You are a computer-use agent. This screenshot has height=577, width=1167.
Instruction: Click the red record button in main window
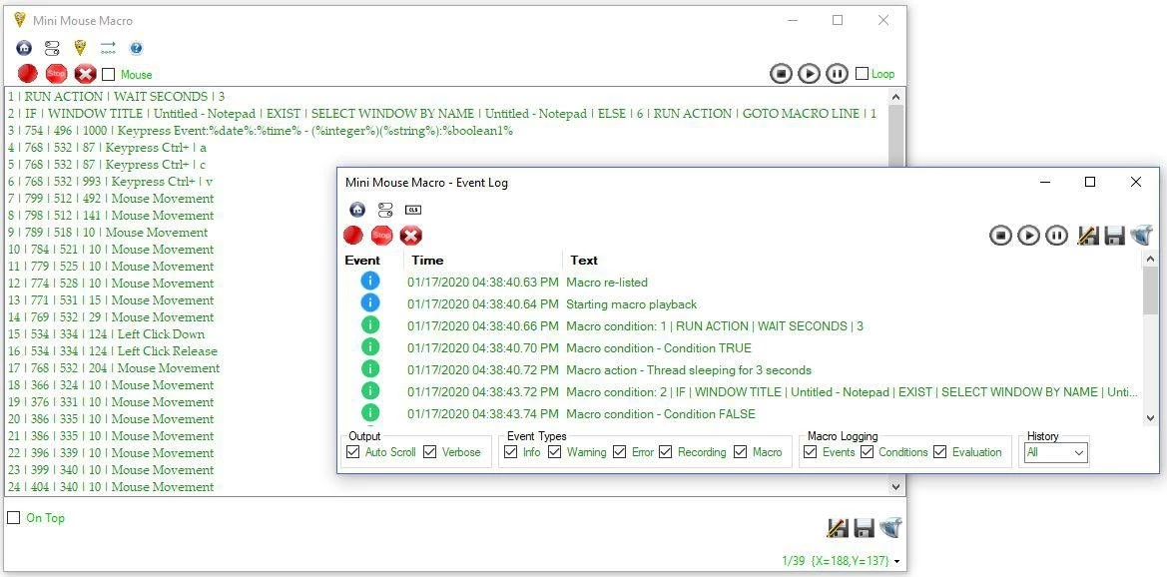pyautogui.click(x=27, y=74)
